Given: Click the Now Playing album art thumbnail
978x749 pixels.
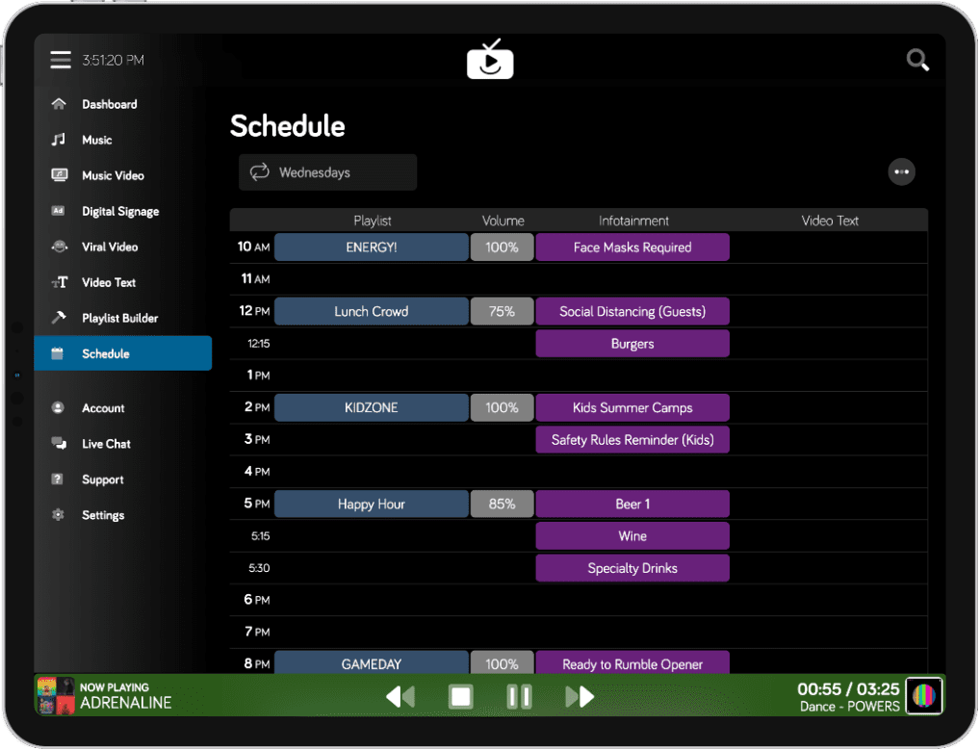Looking at the screenshot, I should click(x=55, y=695).
